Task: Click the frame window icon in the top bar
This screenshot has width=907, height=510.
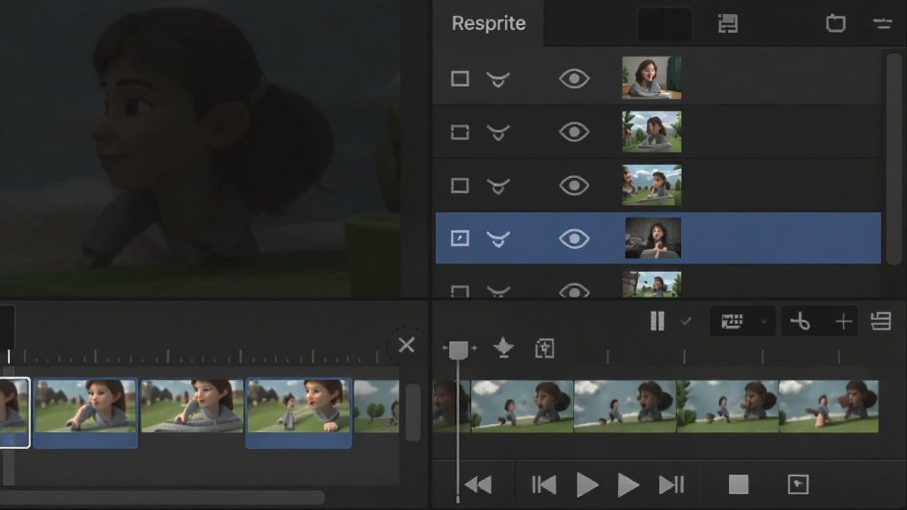Action: pos(835,24)
